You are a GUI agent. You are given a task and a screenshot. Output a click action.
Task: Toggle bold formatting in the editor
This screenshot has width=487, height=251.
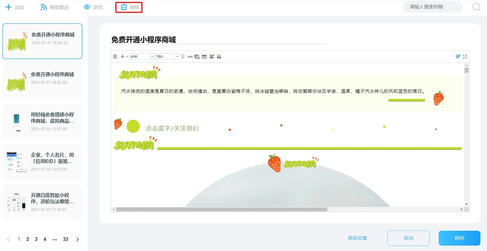click(115, 56)
